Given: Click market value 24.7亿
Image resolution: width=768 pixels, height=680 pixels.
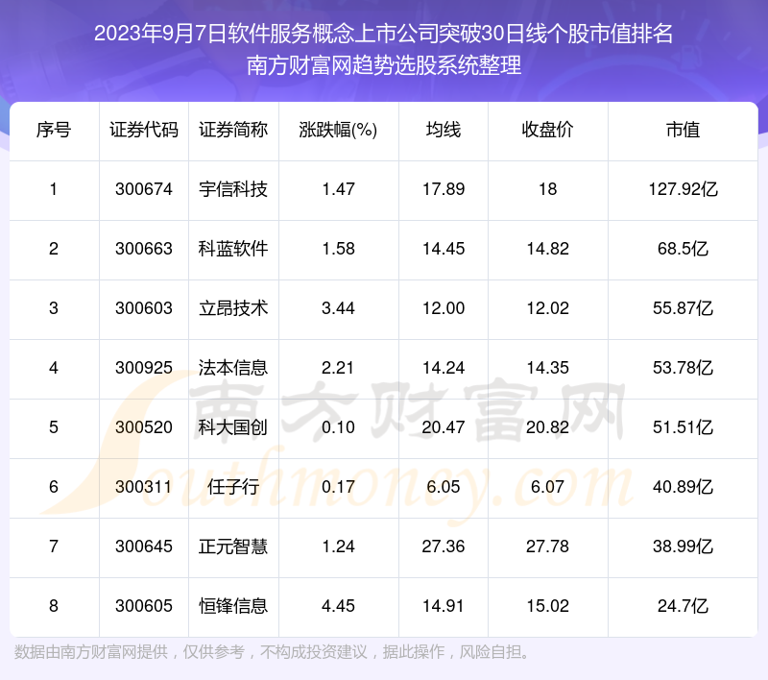Looking at the screenshot, I should 683,606.
